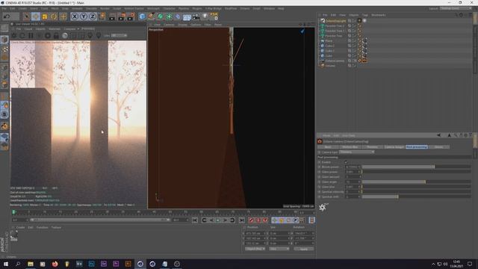Click the Camera object icon in toolbar
Screen dimensions: 478x269
(x=196, y=16)
